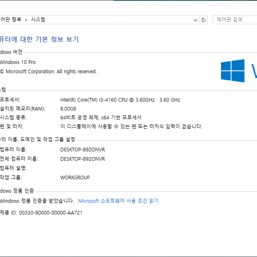257x257 pixels.
Task: Select installed memory value 8.00GB
Action: pos(68,108)
